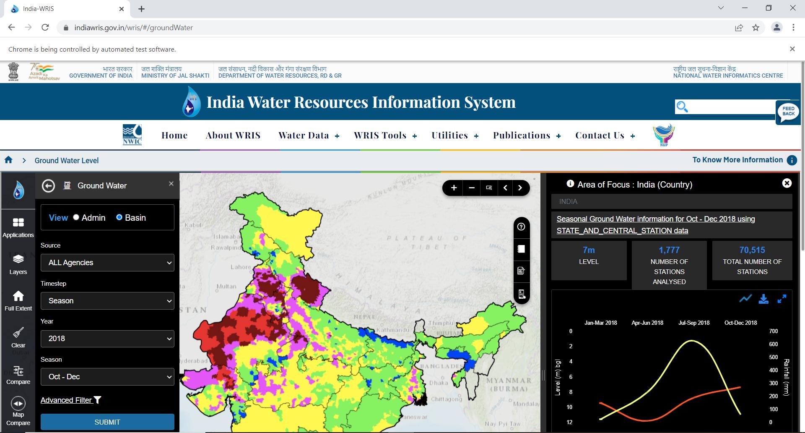Click the info icon beside To Know More Information

[792, 160]
